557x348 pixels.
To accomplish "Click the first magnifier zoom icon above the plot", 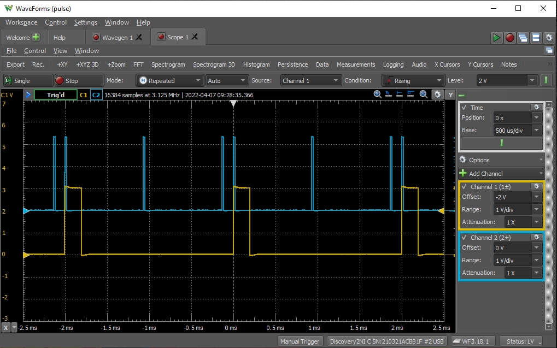I will coord(377,95).
